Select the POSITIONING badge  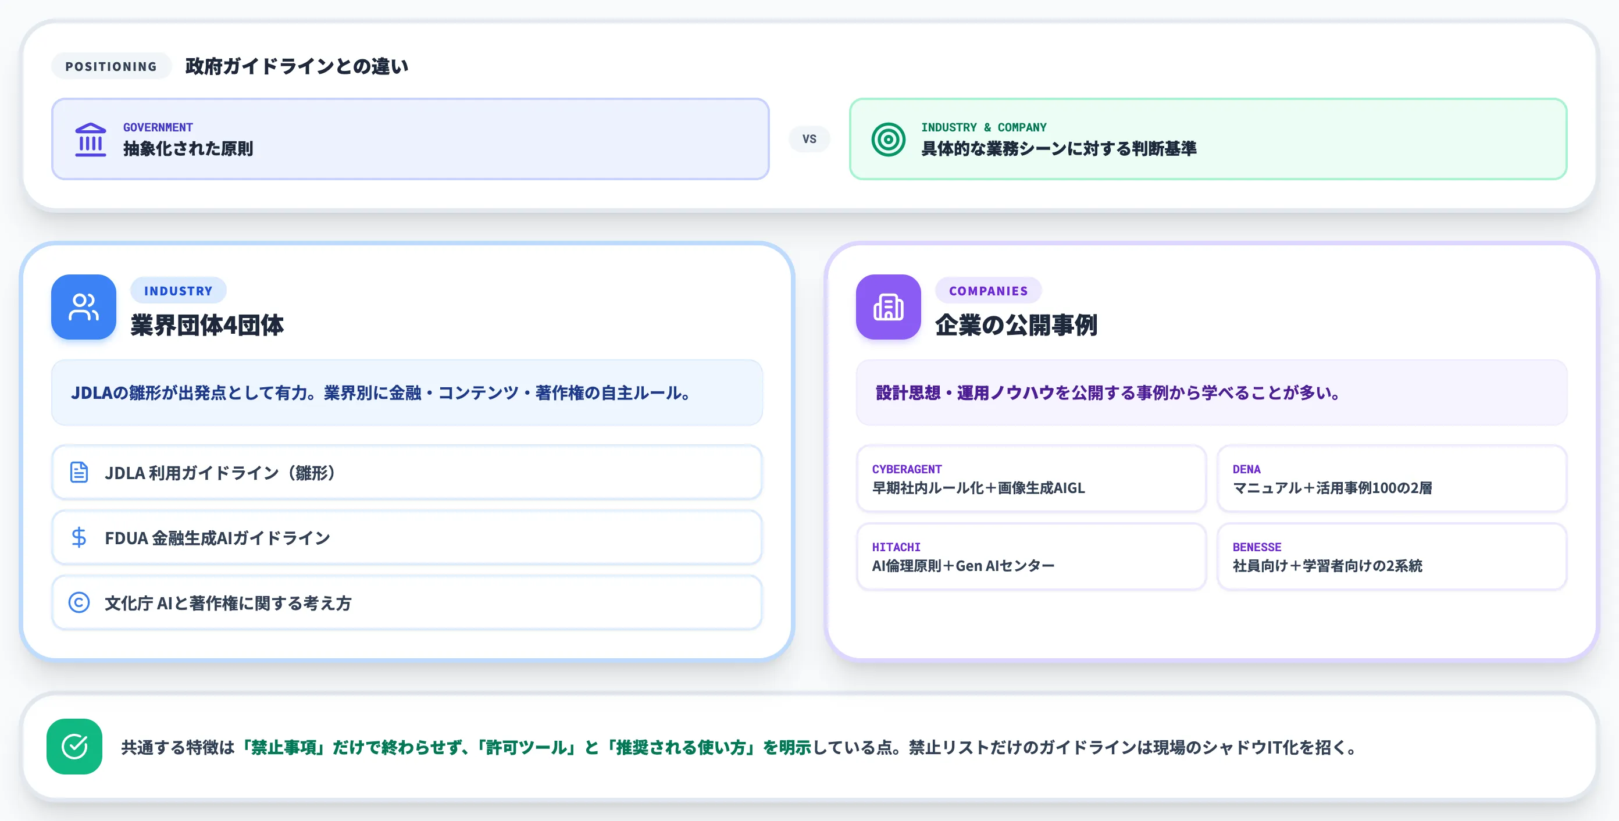pyautogui.click(x=111, y=66)
